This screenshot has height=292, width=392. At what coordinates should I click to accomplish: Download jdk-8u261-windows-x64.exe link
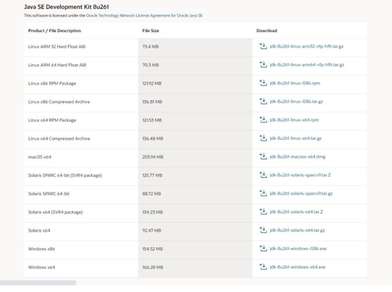point(297,267)
